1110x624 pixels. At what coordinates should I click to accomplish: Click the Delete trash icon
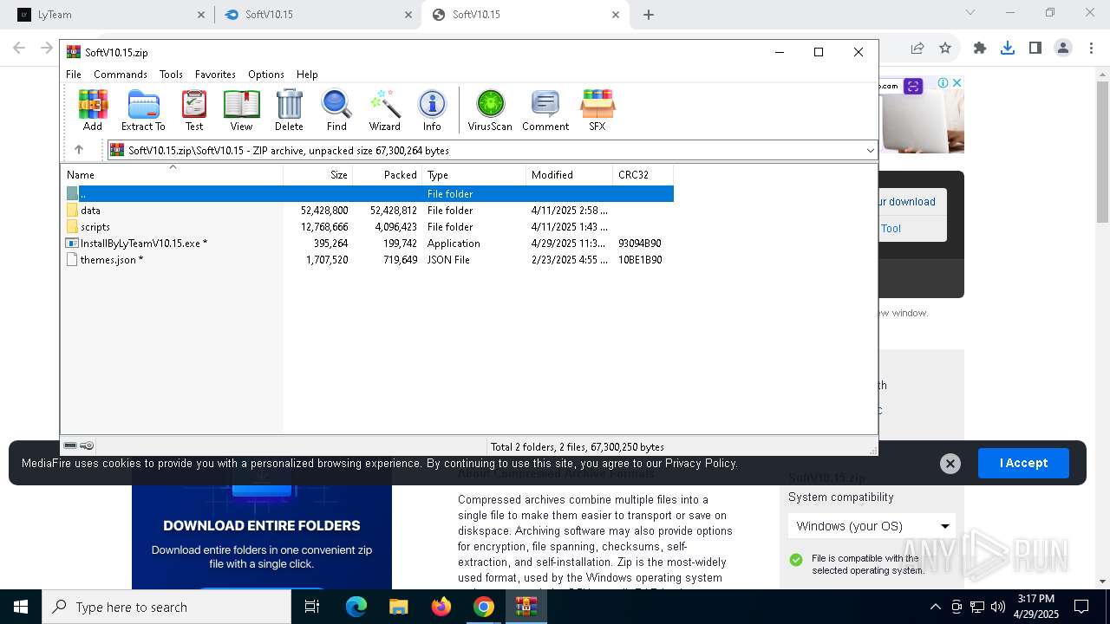[x=289, y=110]
